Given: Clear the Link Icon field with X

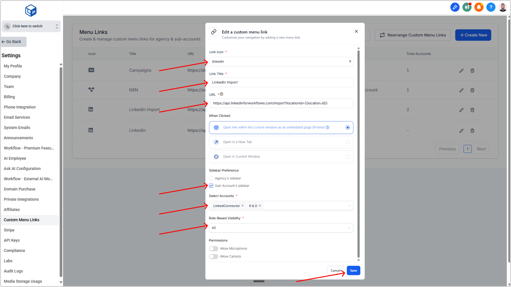Looking at the screenshot, I should click(350, 61).
